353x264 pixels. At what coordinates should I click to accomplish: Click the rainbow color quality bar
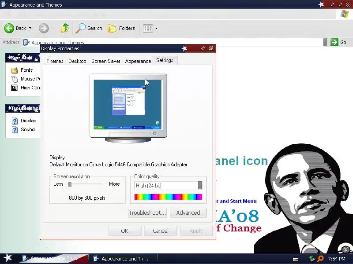[168, 197]
